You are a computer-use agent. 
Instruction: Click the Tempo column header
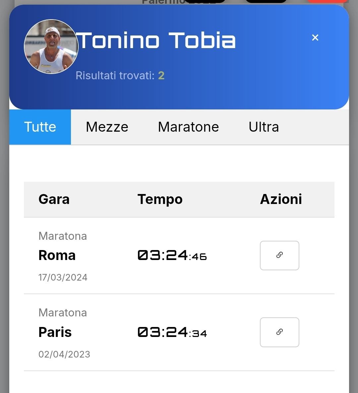(160, 199)
